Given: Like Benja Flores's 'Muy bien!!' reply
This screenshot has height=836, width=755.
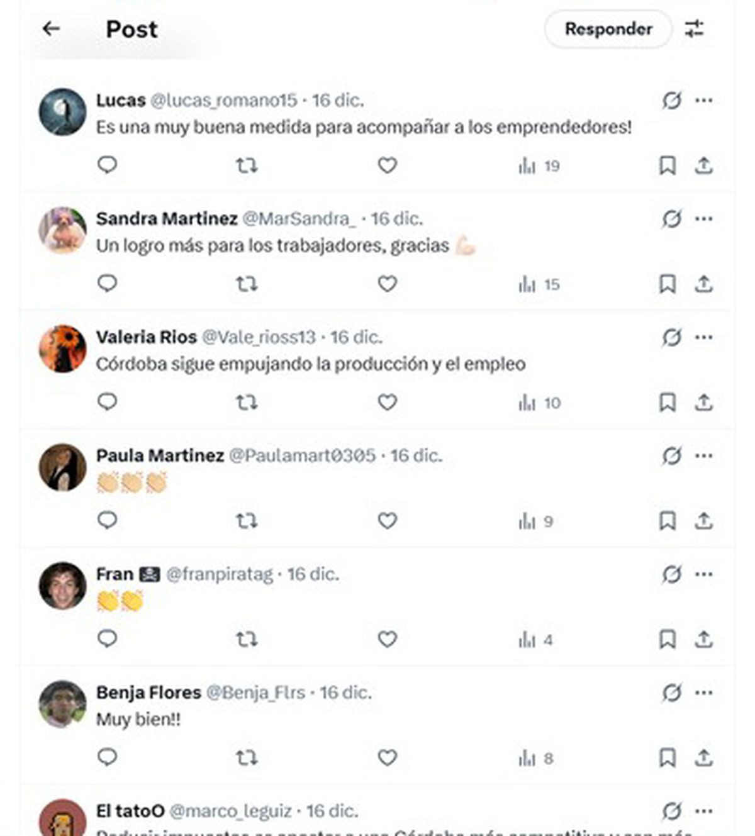Looking at the screenshot, I should 388,758.
